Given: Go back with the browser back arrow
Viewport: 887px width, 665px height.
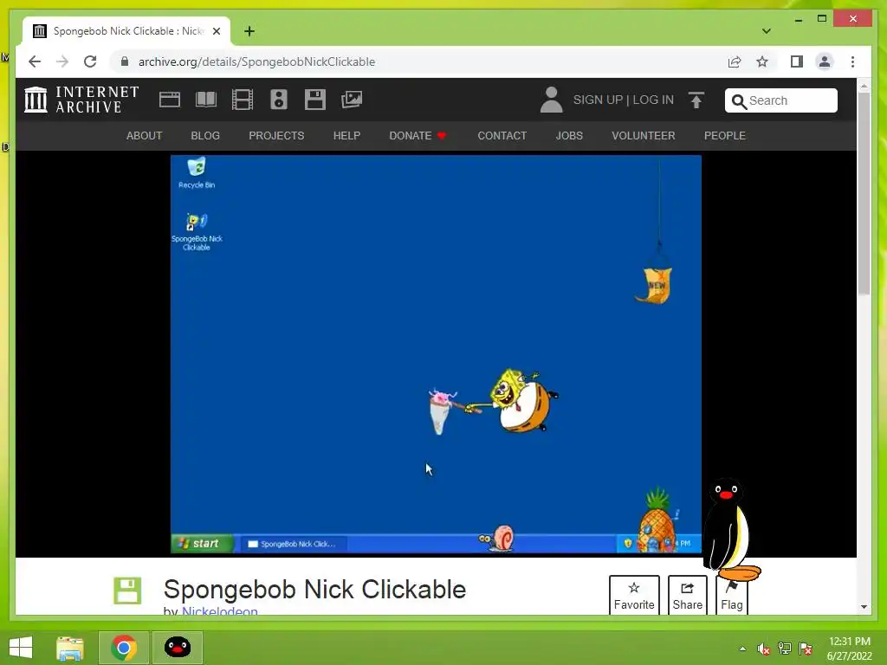Looking at the screenshot, I should tap(35, 61).
